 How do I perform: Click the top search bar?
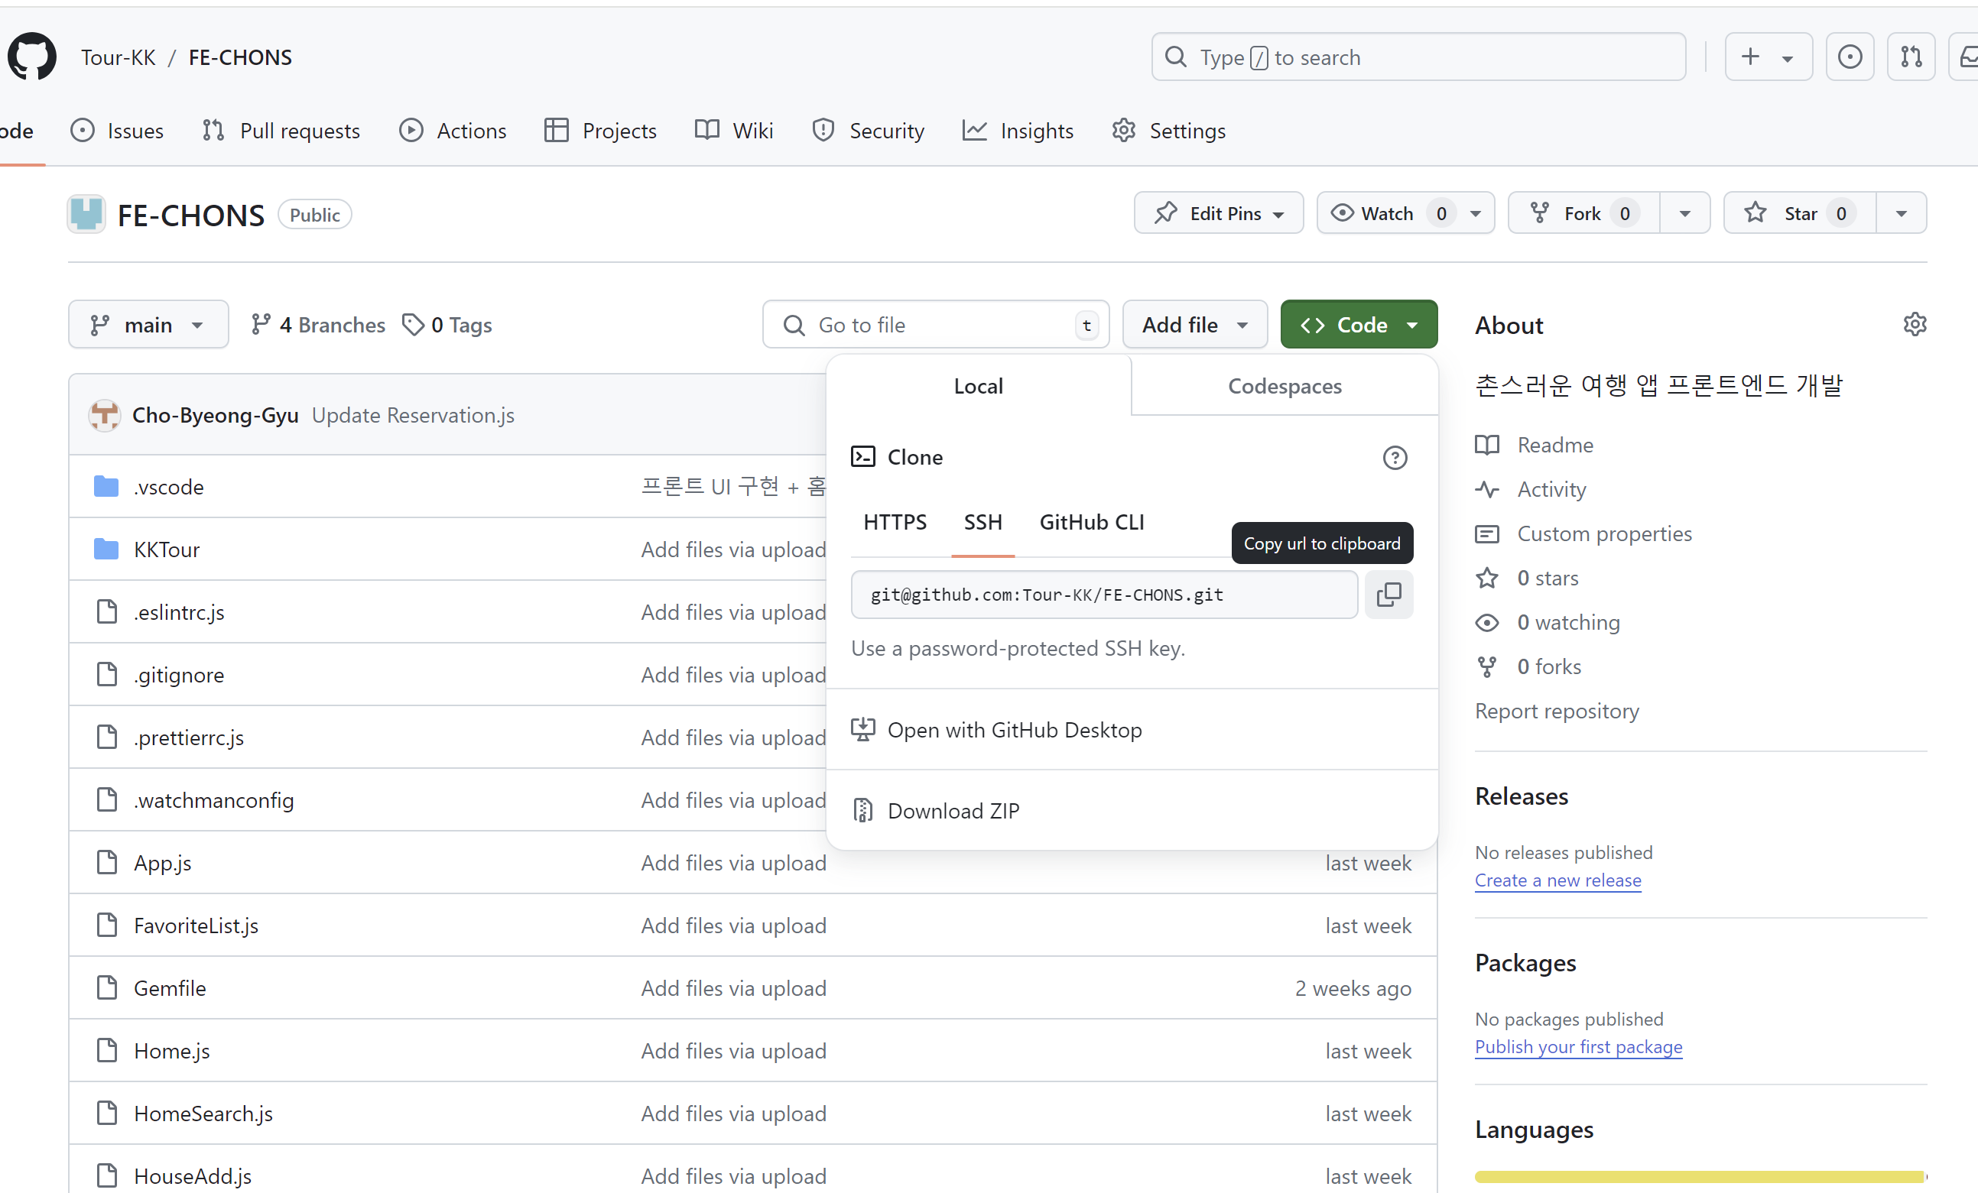click(x=1418, y=57)
